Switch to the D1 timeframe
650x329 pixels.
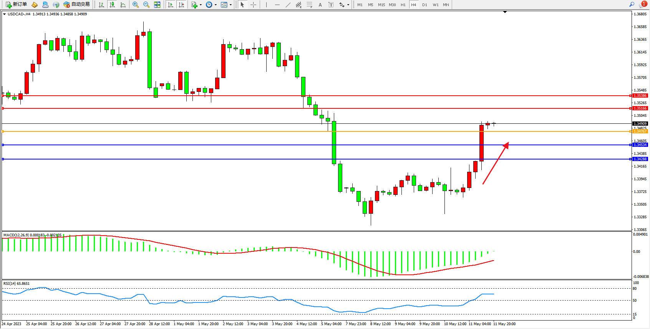(424, 5)
